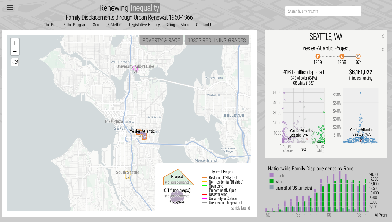Screen dimensions: 392x222
Task: Toggle the 1930s Redlining Grades layer
Action: click(217, 40)
